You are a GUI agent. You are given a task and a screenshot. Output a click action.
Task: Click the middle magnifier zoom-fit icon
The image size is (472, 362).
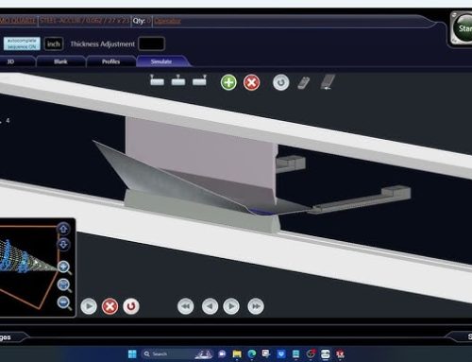coord(64,285)
